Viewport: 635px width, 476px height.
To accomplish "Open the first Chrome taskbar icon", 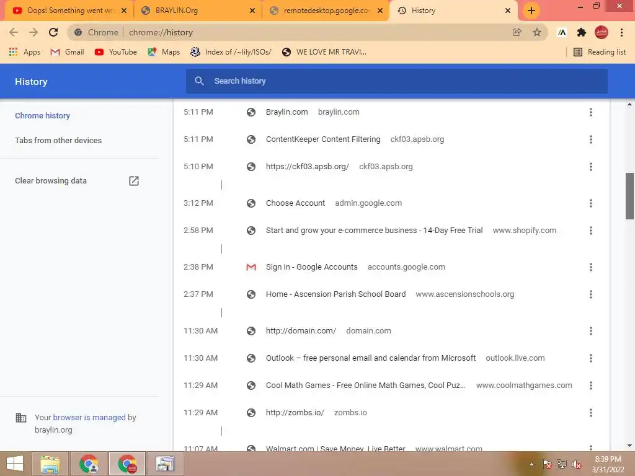I will (x=89, y=464).
